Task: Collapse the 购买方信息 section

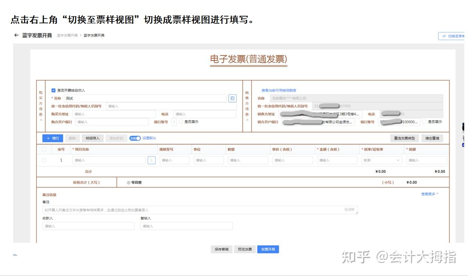Action: pos(41,120)
